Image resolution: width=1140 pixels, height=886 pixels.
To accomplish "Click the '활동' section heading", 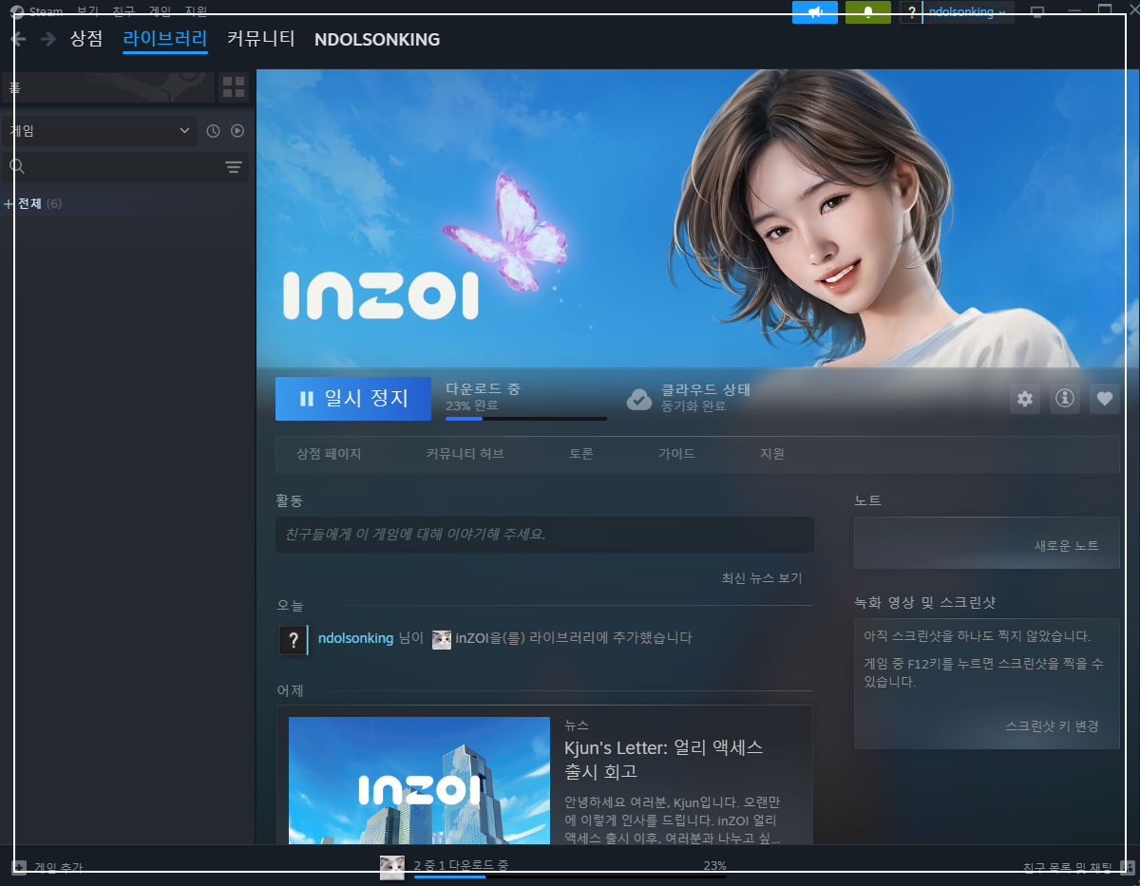I will coord(289,500).
